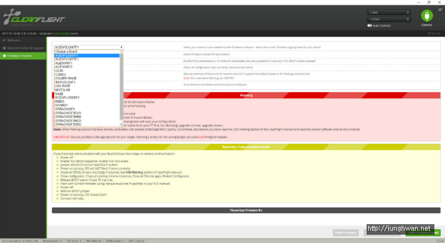Minimize the Cleanflight window
The image size is (445, 243).
pos(418,2)
